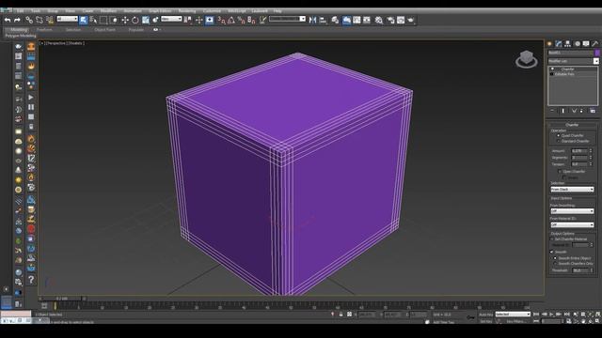Click the Play Animation button
This screenshot has height=338, width=602.
(x=551, y=315)
